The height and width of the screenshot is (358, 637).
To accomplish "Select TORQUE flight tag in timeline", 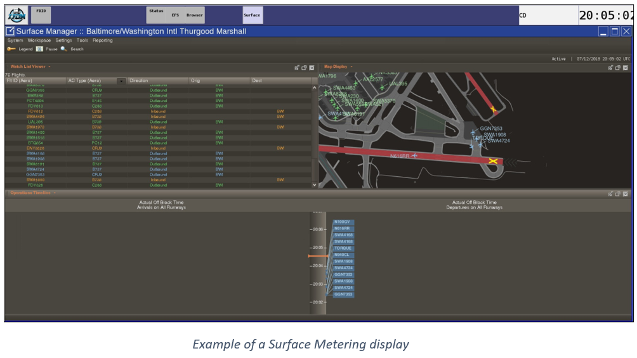I will click(x=343, y=248).
